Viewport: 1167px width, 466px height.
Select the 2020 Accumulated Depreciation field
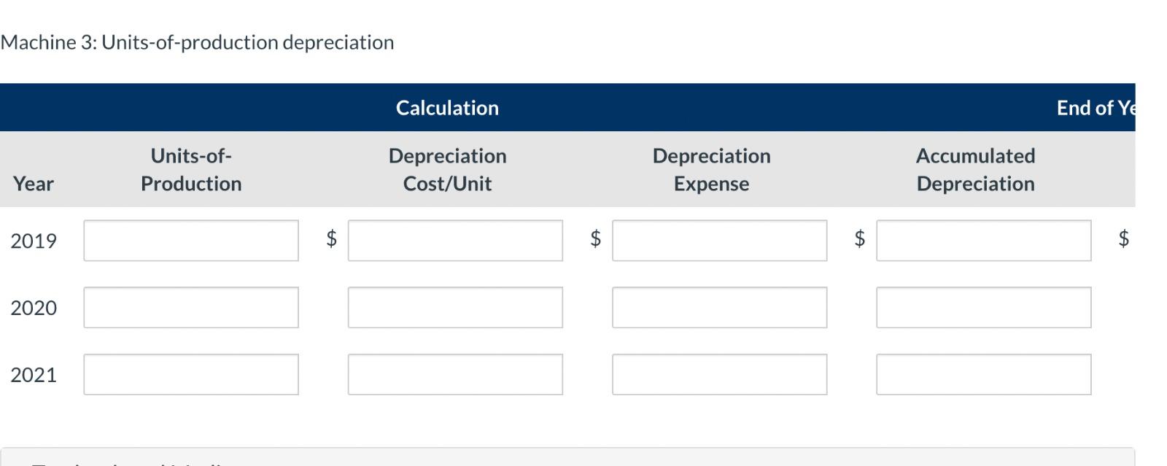point(984,308)
